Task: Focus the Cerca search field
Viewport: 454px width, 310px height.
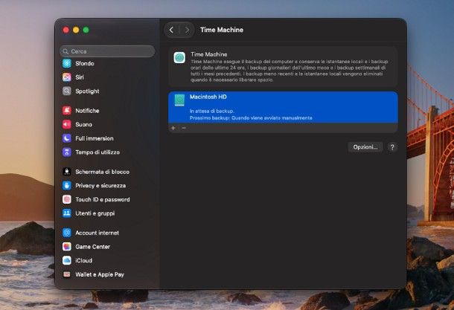Action: pos(107,51)
